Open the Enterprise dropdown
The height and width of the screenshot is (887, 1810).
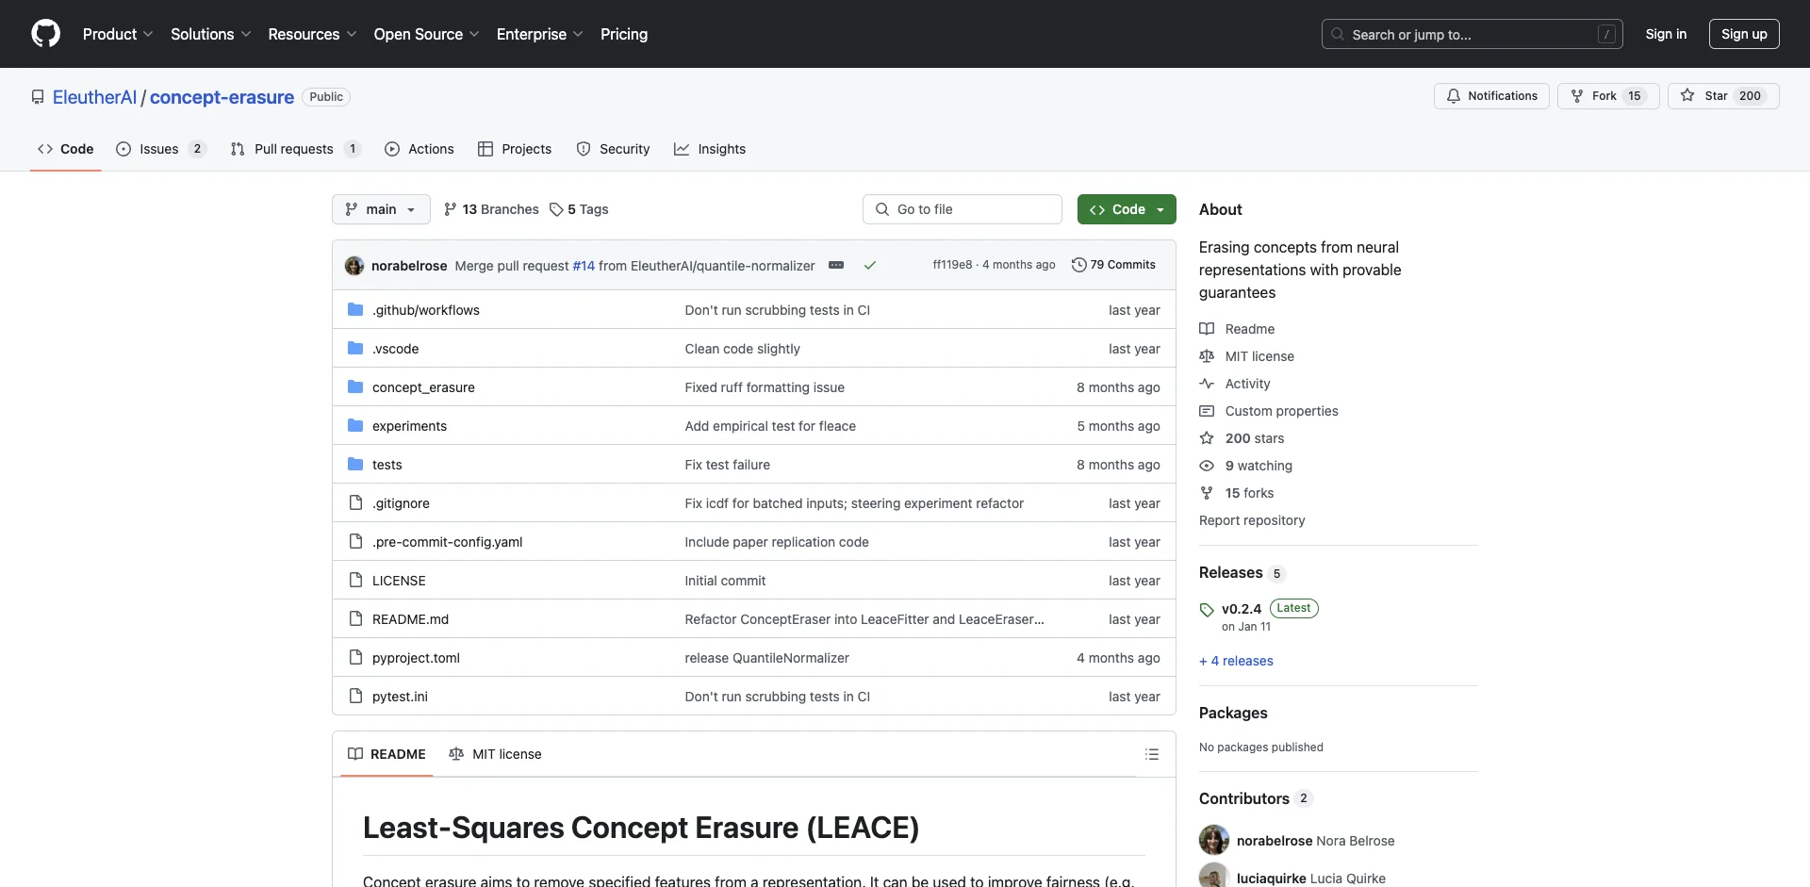[539, 34]
